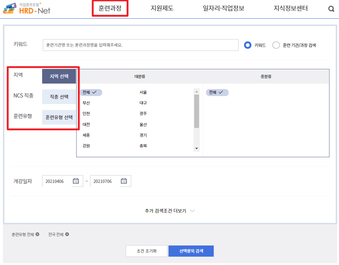The image size is (339, 265).
Task: Open the start date calendar icon
Action: pos(75,181)
